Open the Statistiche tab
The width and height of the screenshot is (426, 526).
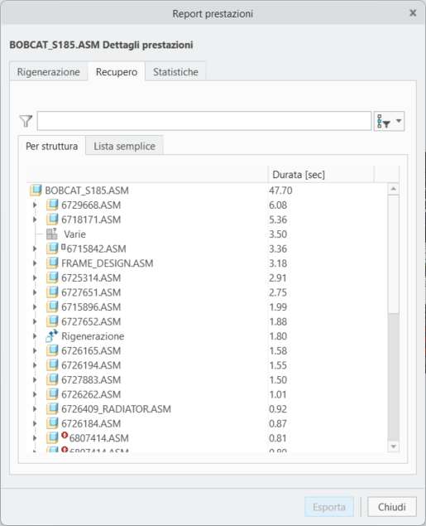click(x=175, y=71)
